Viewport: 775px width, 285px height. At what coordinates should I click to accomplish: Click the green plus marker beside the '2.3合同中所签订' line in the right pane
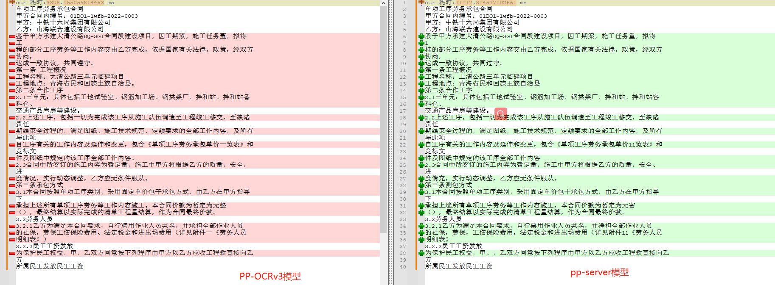click(421, 165)
